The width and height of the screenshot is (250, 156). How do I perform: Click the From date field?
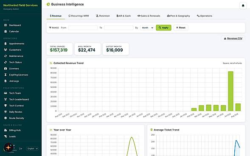coord(83,28)
